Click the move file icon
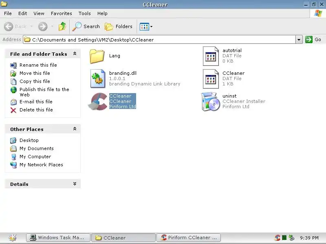The height and width of the screenshot is (244, 326). coord(13,74)
